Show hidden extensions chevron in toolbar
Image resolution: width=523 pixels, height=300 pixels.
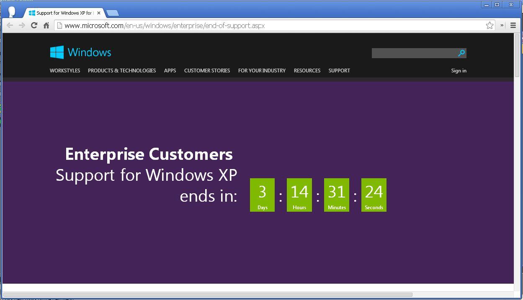502,25
